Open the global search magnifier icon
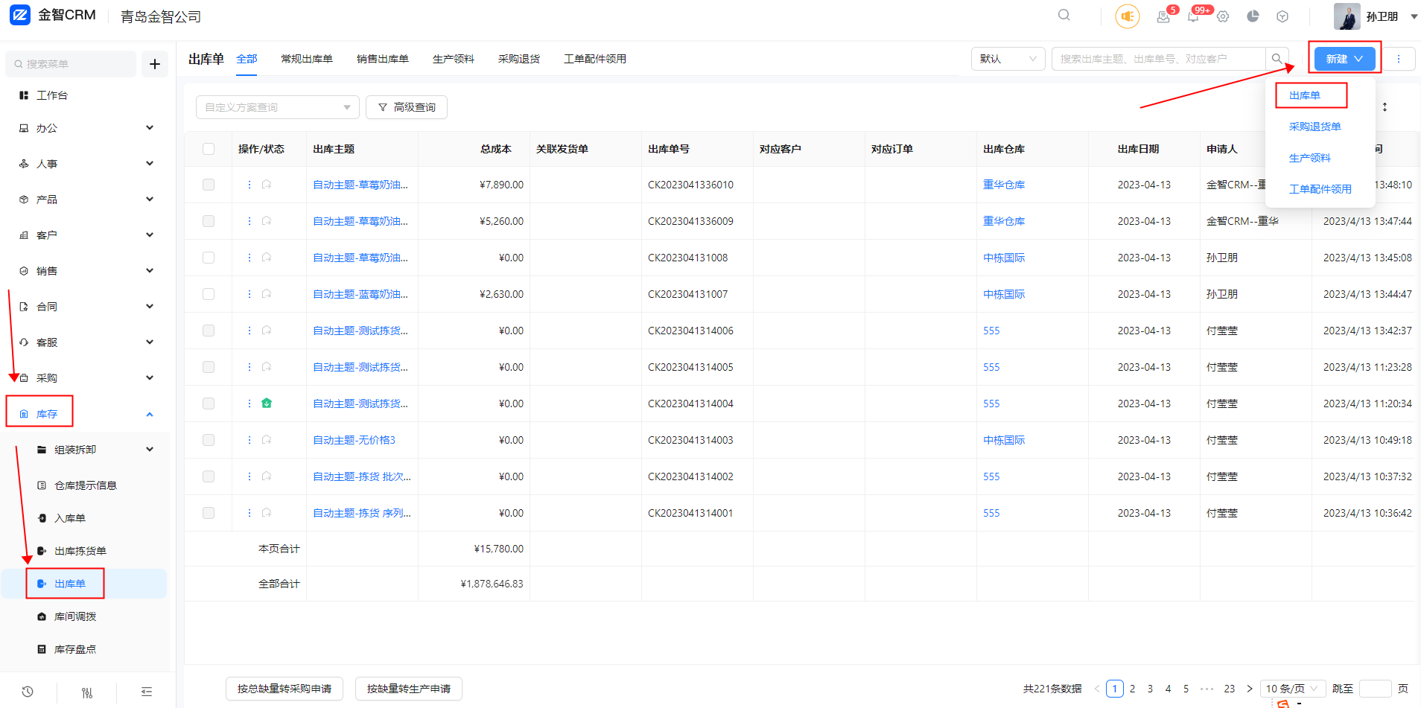The image size is (1421, 708). point(1064,15)
